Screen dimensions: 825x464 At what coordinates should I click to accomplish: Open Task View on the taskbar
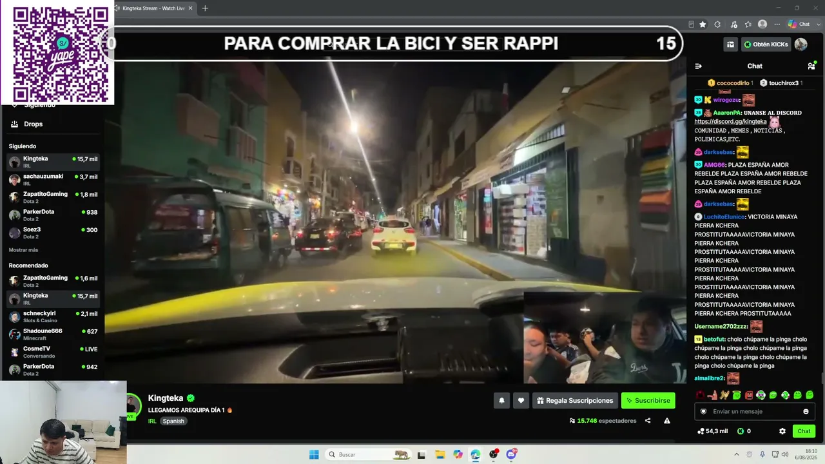point(422,454)
